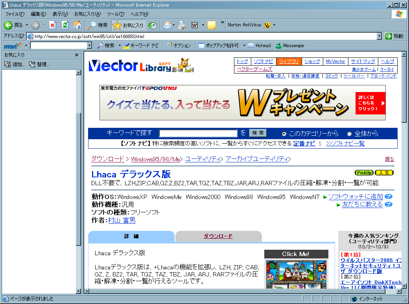Click the help icon beside 友だちに教える
Viewport: 409px width, 304px height.
[x=389, y=205]
